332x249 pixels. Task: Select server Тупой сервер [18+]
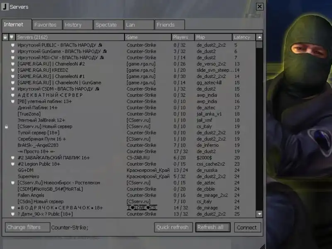click(x=129, y=133)
